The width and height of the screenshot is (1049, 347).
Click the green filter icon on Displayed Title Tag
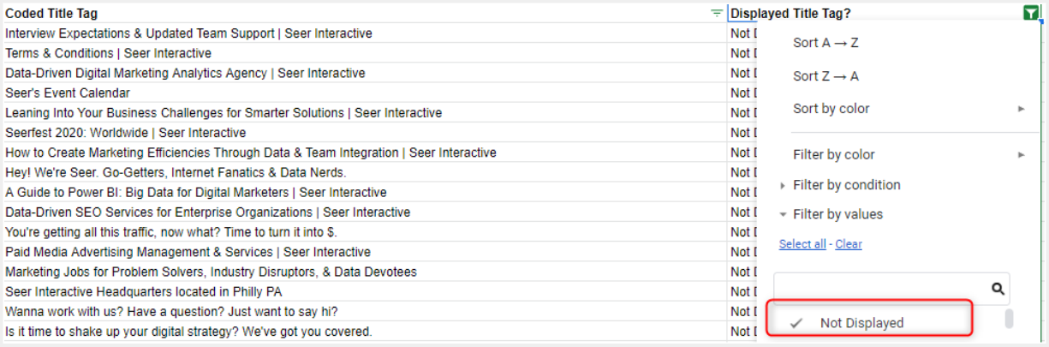point(1030,13)
